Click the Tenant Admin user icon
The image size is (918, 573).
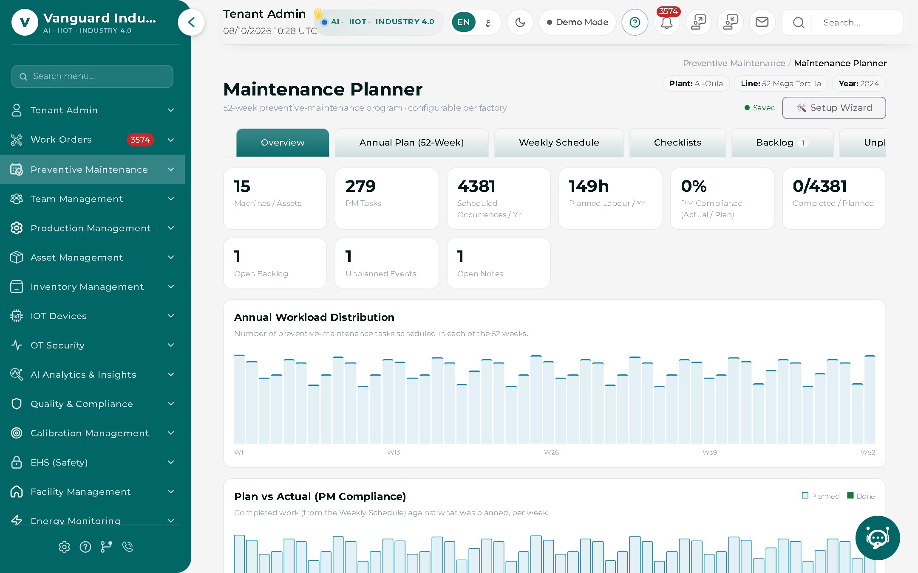[17, 110]
